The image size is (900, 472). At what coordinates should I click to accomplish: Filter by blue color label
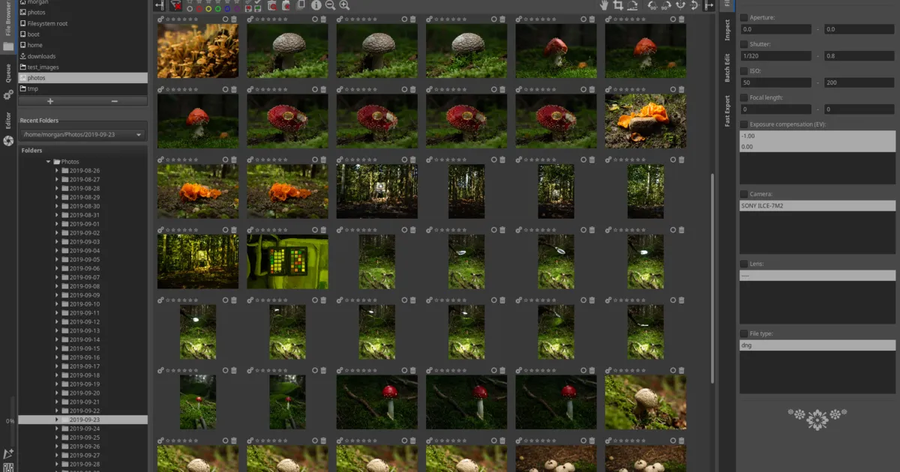[227, 9]
